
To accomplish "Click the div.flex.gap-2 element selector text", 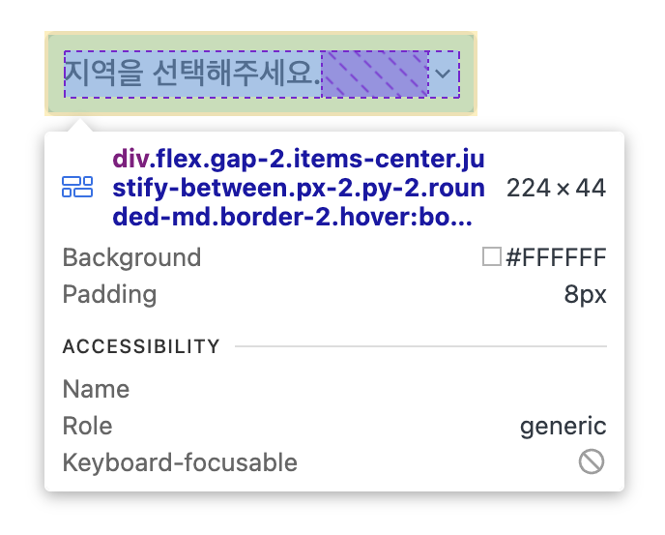I will coord(299,188).
